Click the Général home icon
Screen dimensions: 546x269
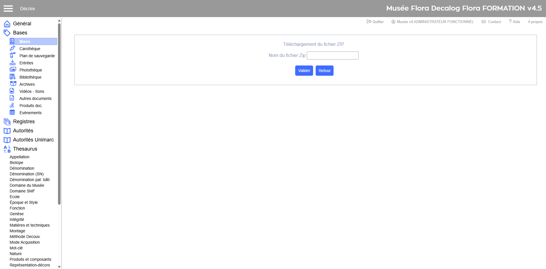coord(7,24)
